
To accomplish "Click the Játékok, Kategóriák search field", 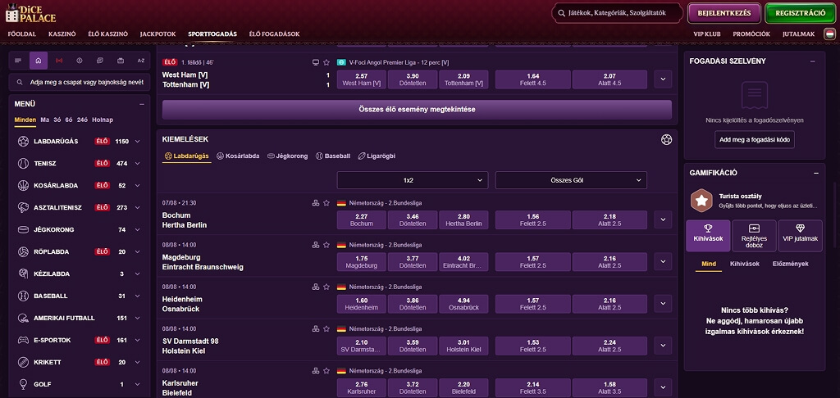I will coord(617,13).
